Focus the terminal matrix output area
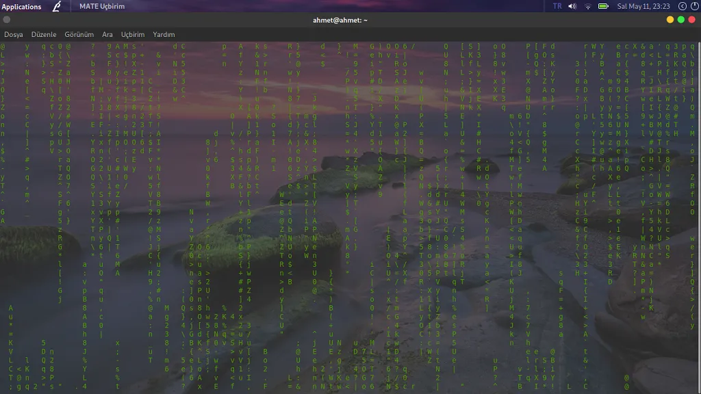The image size is (701, 394). click(x=350, y=219)
